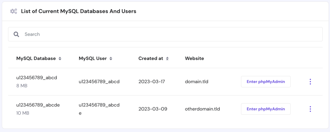Open three-dot menu for u123456789_abcde database
The height and width of the screenshot is (132, 330).
coord(310,109)
